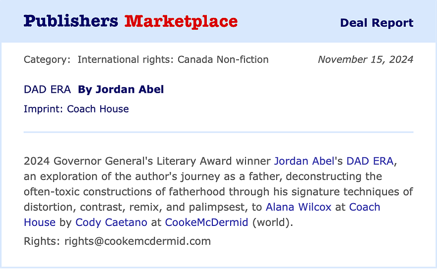437x269 pixels.
Task: Click the Category label
Action: [x=47, y=59]
